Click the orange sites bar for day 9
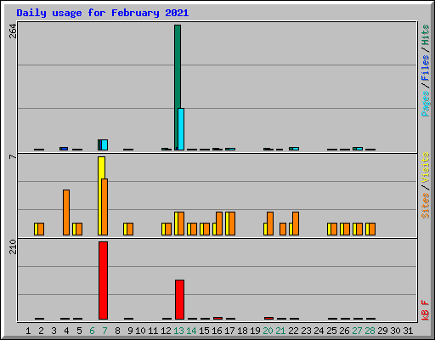 pyautogui.click(x=130, y=229)
